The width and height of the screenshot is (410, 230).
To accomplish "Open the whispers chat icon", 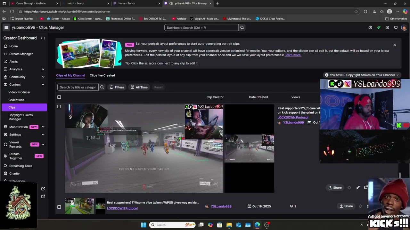I will click(x=396, y=27).
